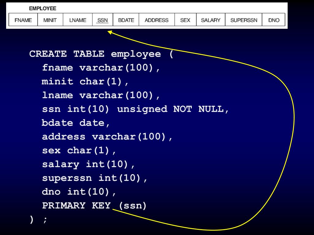314x235 pixels.
Task: Click the closing parenthesis and semicolon line
Action: tap(38, 219)
